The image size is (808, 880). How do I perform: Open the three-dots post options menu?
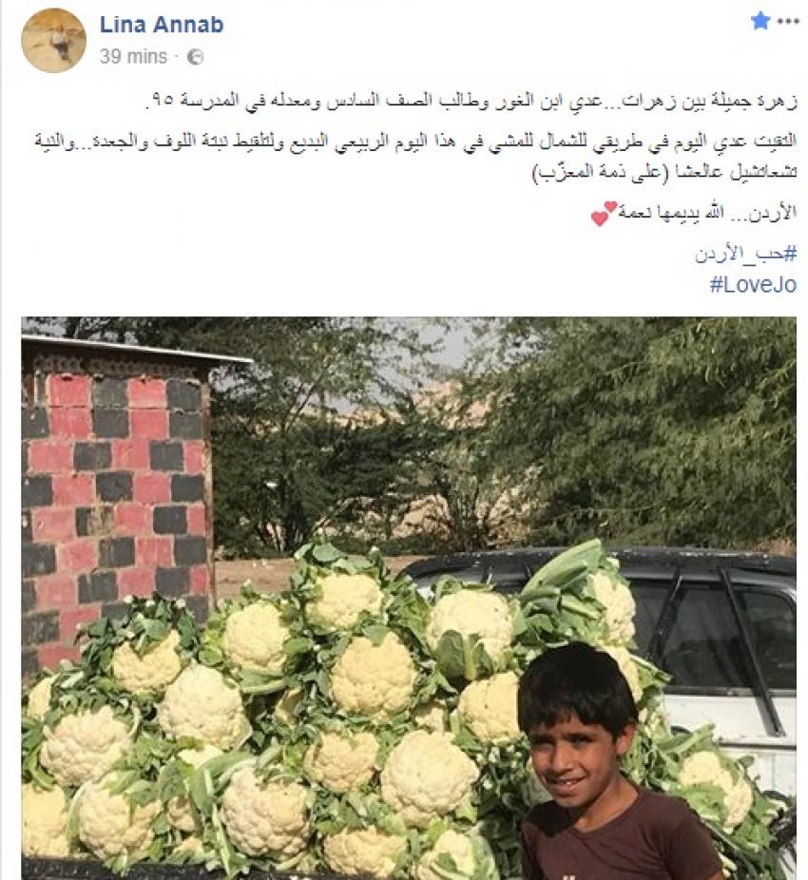coord(788,22)
